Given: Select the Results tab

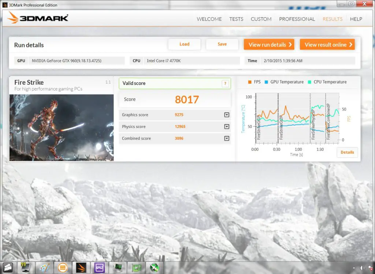Looking at the screenshot, I should coord(333,19).
